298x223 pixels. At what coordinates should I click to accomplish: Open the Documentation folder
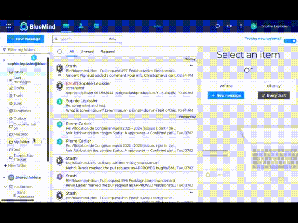tap(25, 126)
